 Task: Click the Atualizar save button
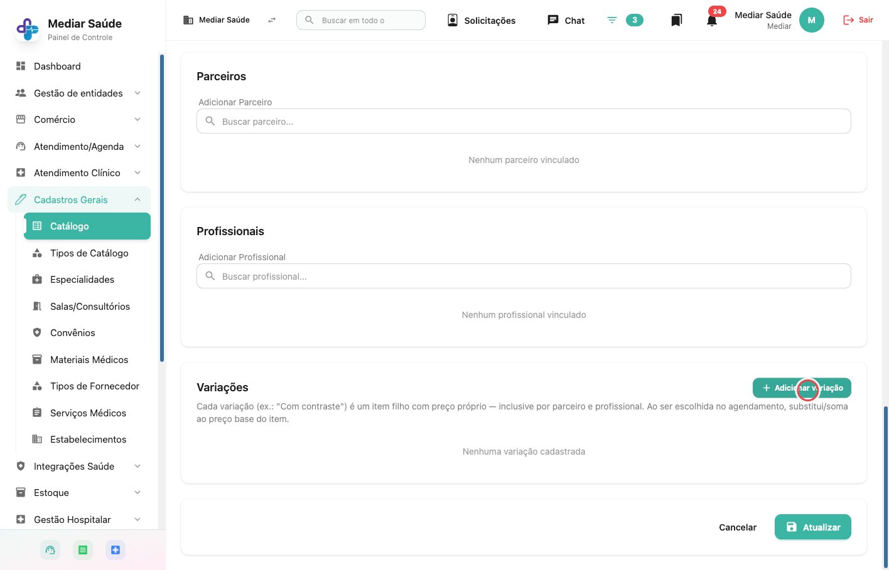point(812,527)
